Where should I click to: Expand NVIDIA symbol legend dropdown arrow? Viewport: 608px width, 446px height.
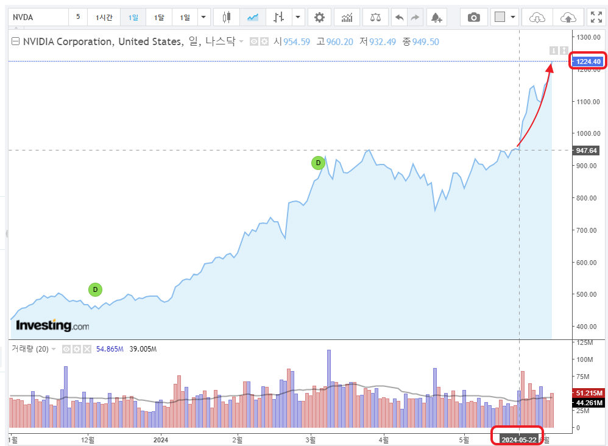[241, 41]
